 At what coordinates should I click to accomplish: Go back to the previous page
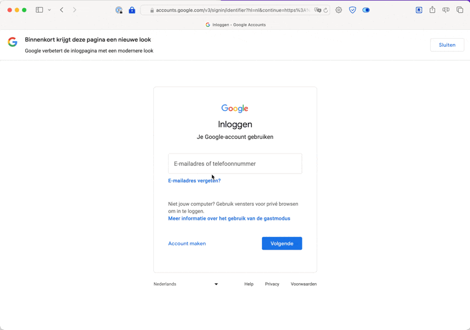62,10
